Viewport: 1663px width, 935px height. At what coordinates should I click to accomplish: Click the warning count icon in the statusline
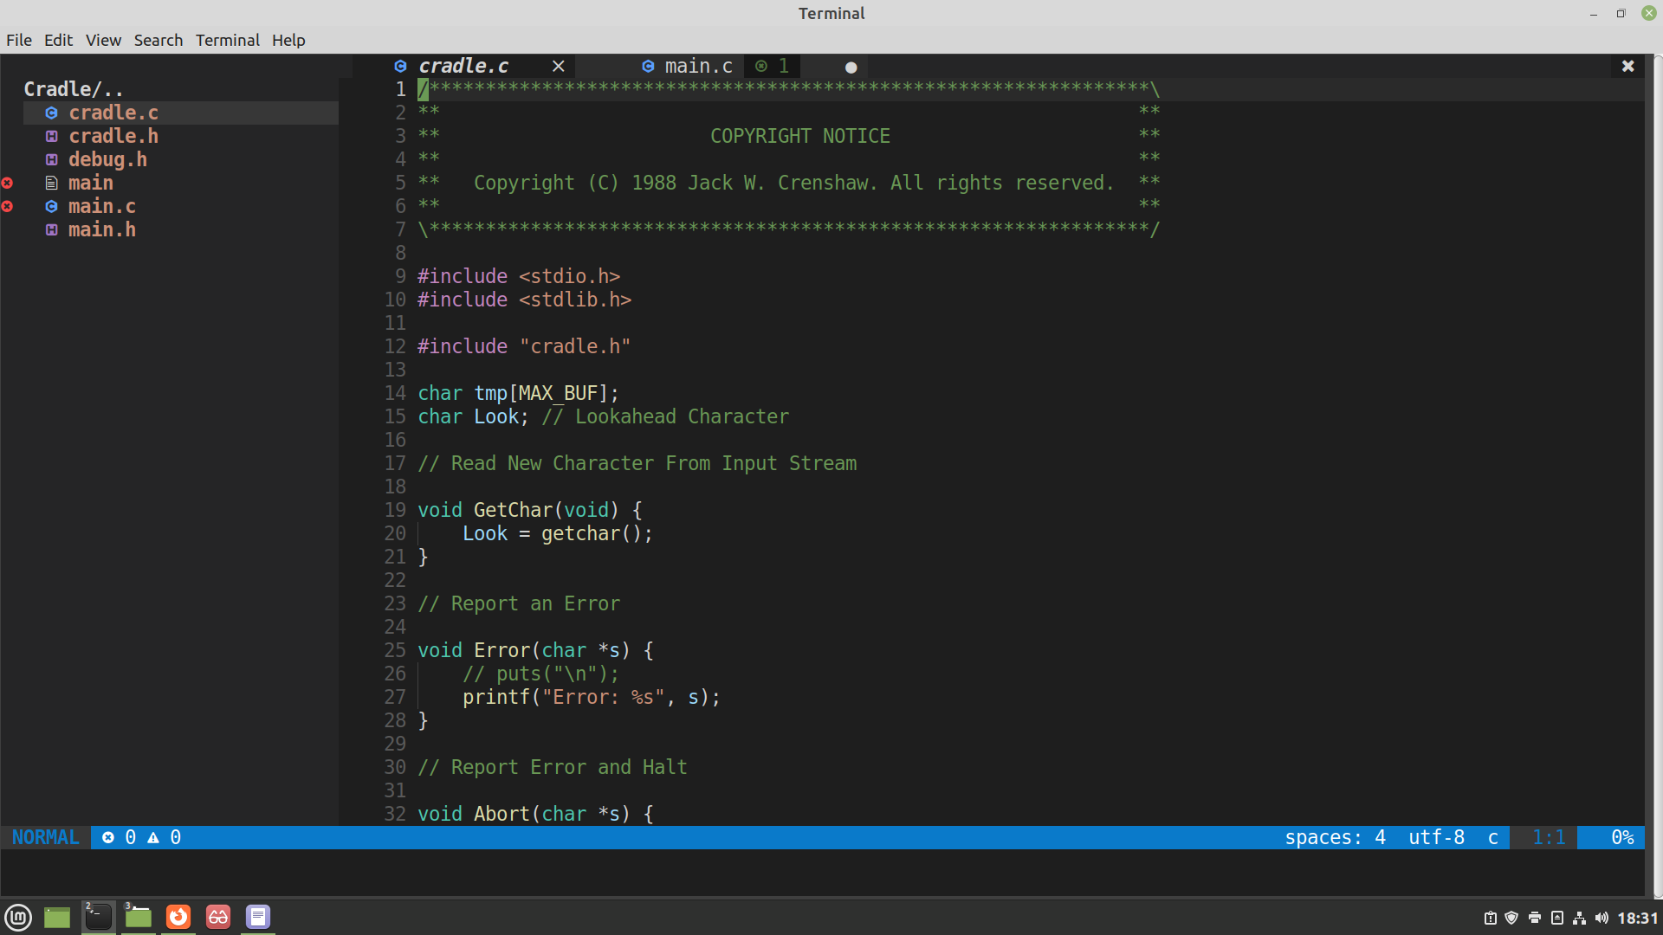click(153, 837)
